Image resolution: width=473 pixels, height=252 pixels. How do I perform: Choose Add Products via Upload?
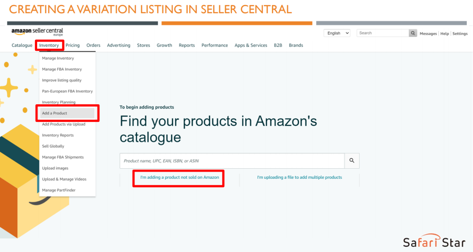pyautogui.click(x=64, y=124)
